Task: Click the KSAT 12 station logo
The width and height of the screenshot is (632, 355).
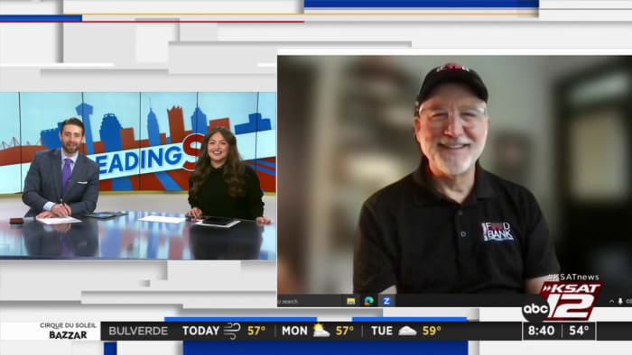Action: [575, 301]
